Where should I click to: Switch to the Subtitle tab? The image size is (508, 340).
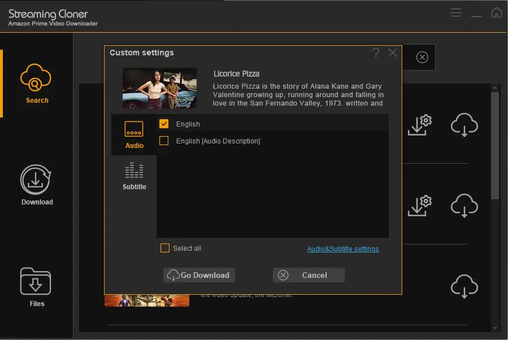pyautogui.click(x=134, y=176)
